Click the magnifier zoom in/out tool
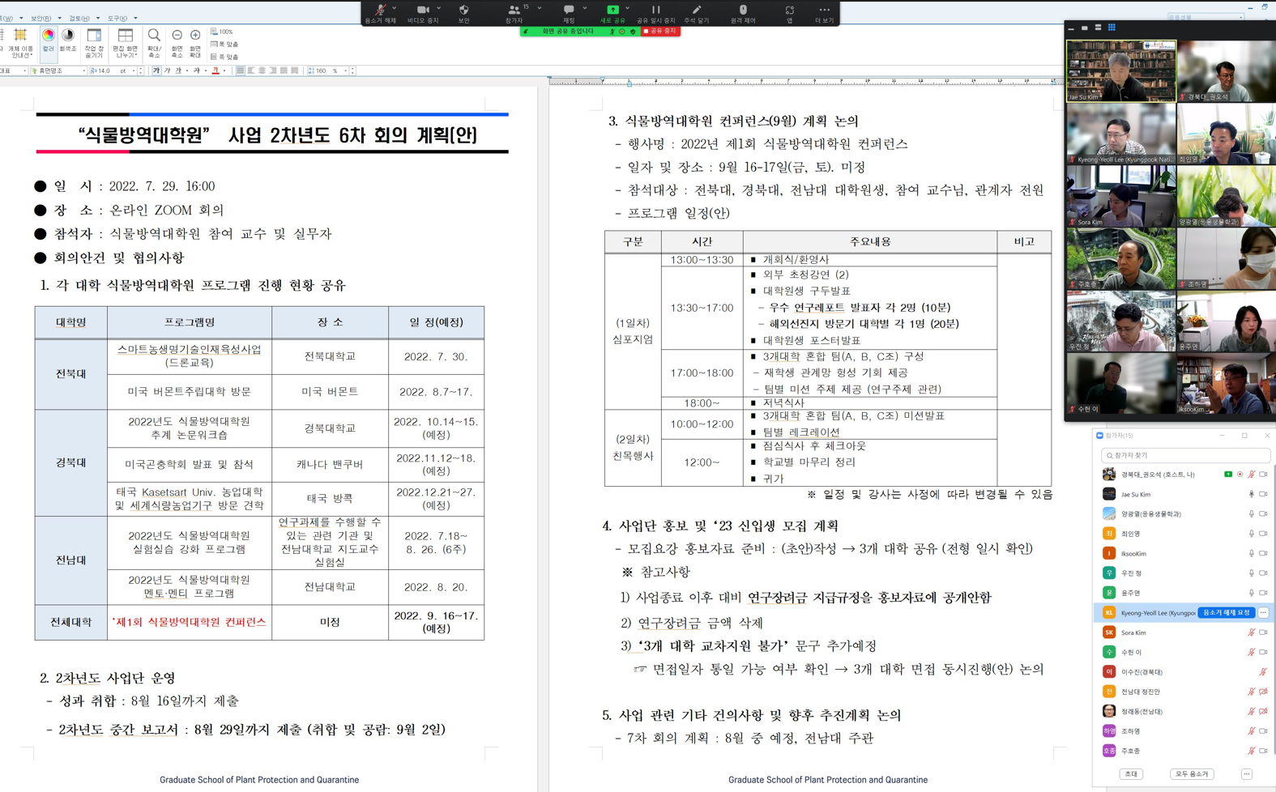The height and width of the screenshot is (792, 1276). [154, 43]
